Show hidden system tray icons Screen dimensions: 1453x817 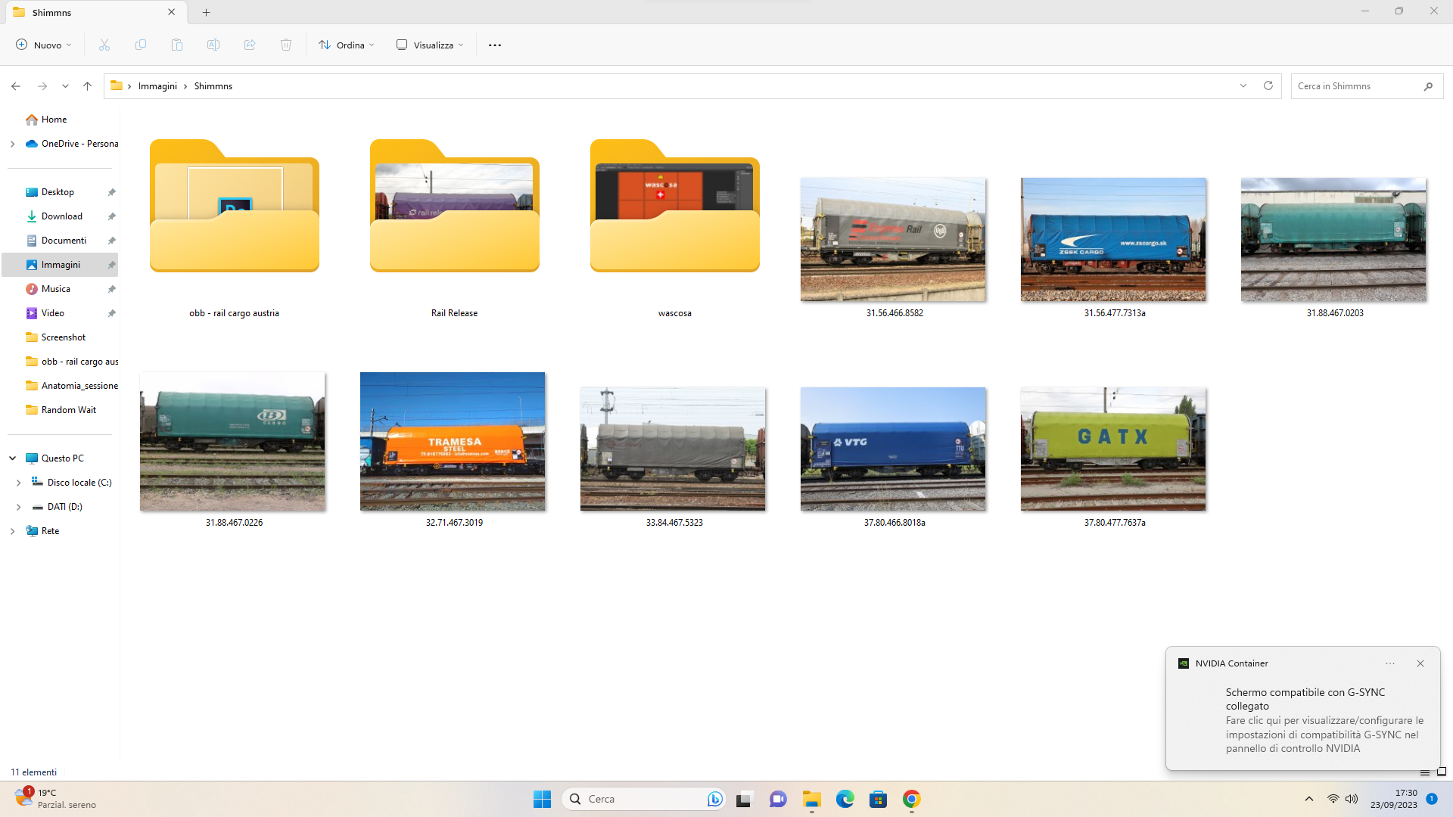click(1309, 799)
